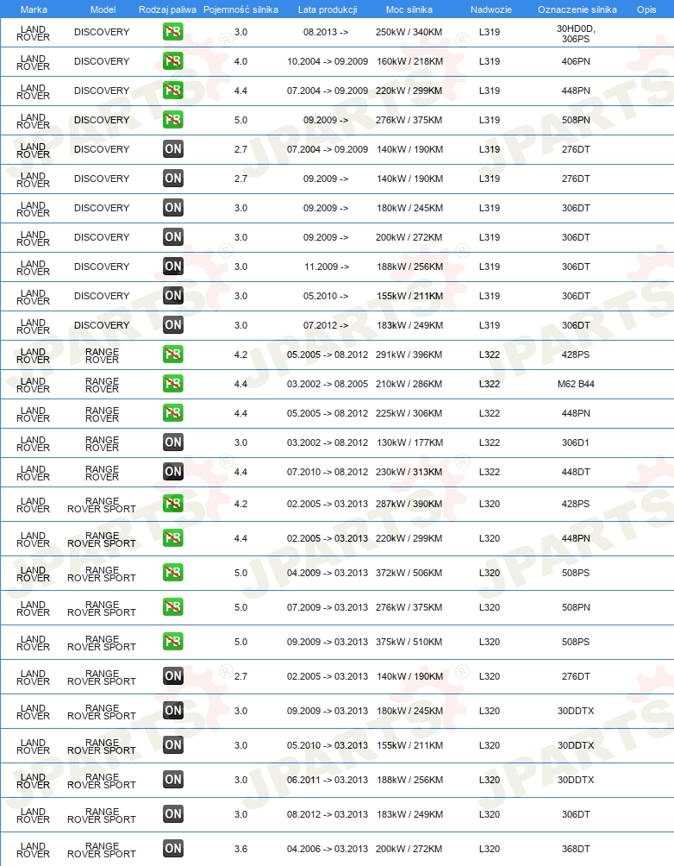Click power value 210kW / 286KM
The image size is (674, 866).
[x=409, y=384]
